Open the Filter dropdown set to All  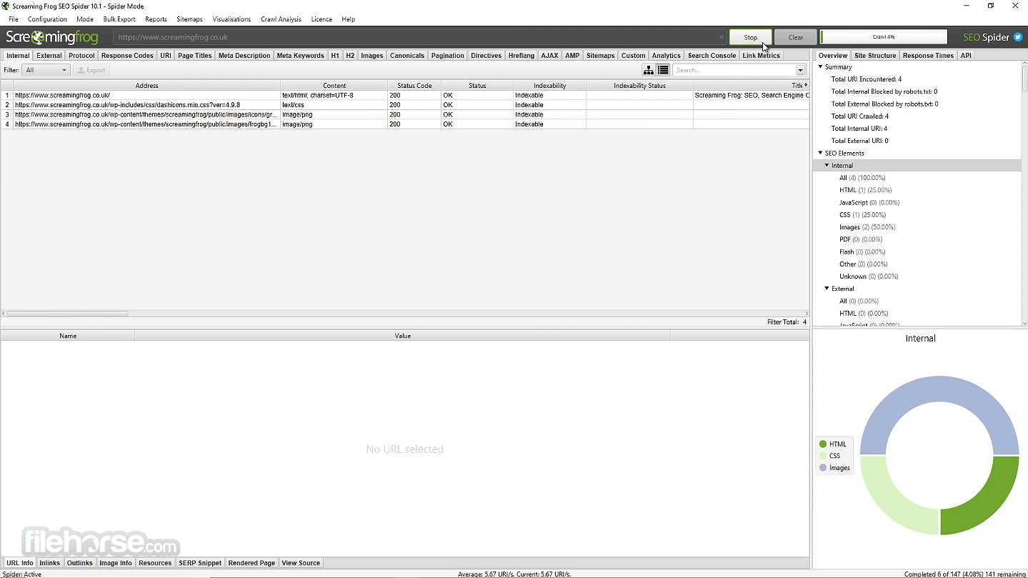(x=46, y=70)
